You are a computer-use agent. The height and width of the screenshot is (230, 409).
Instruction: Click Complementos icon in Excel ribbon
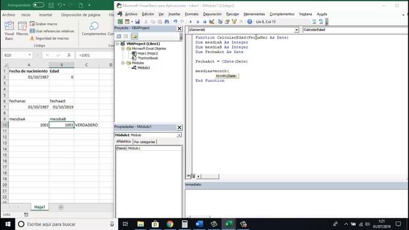pyautogui.click(x=94, y=29)
